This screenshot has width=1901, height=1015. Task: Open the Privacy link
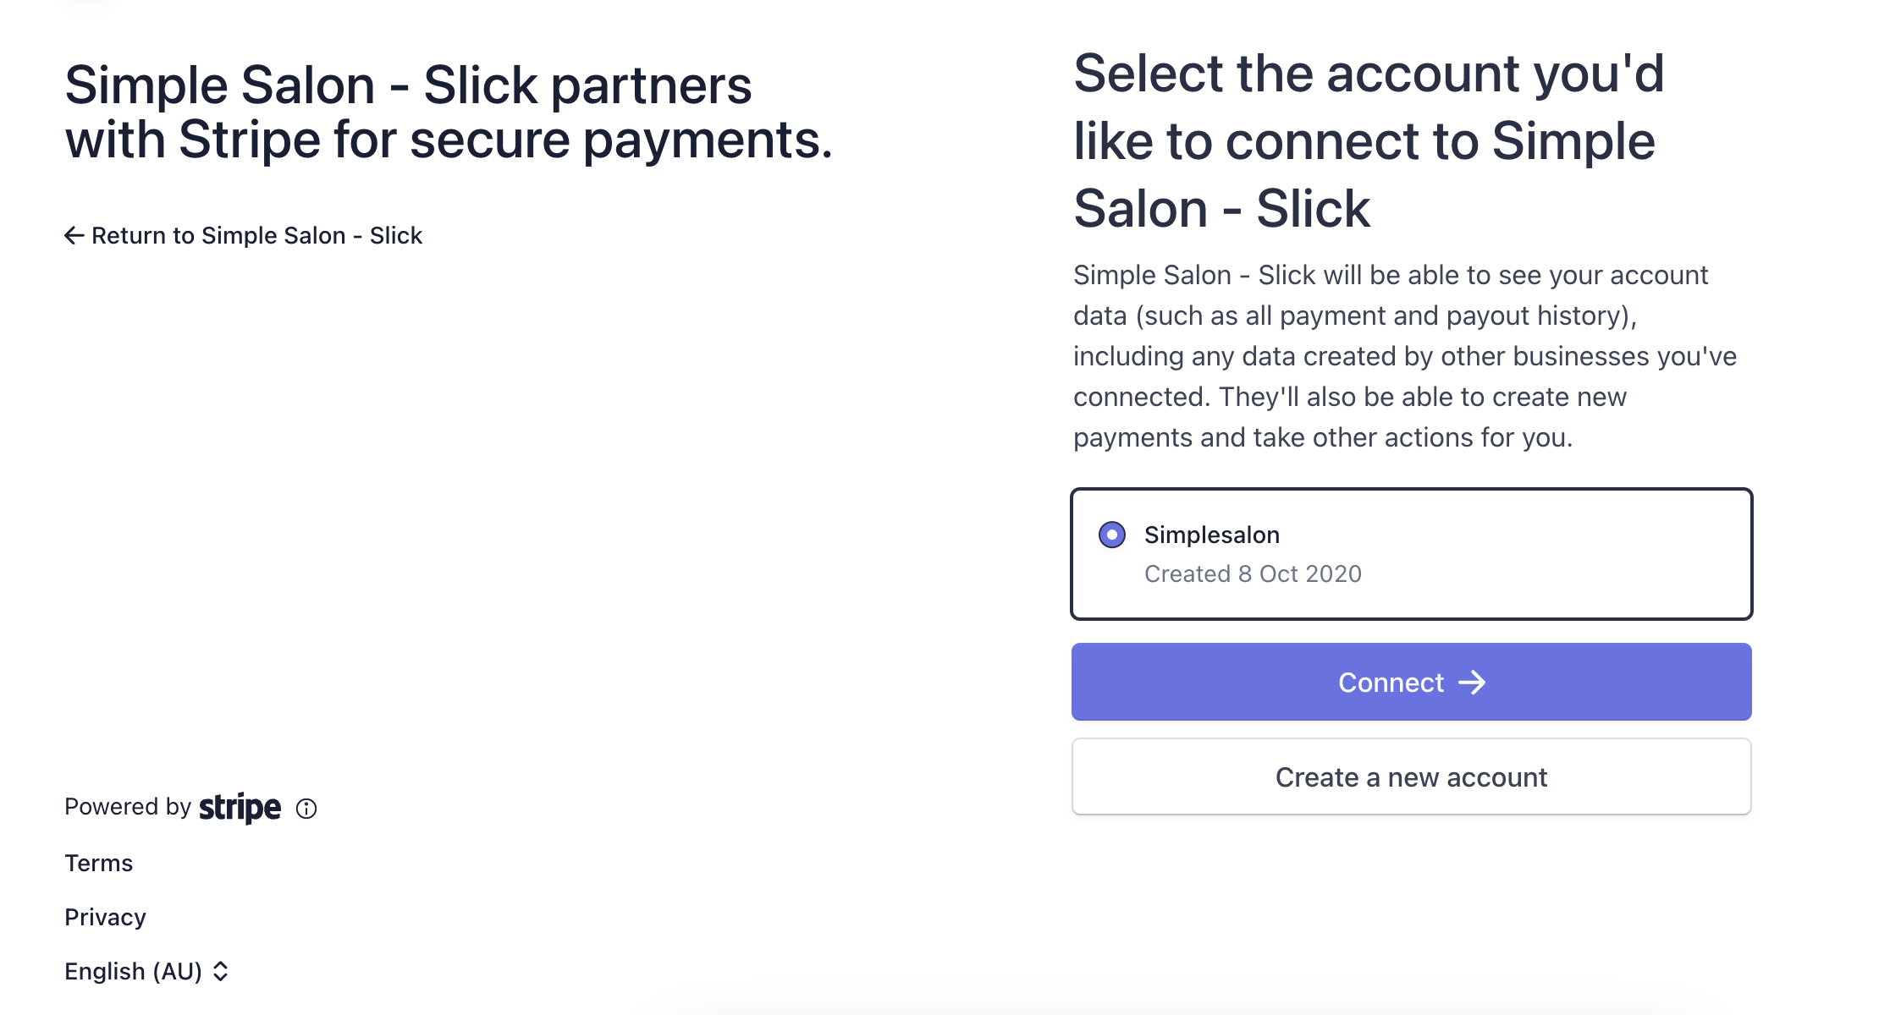tap(105, 917)
